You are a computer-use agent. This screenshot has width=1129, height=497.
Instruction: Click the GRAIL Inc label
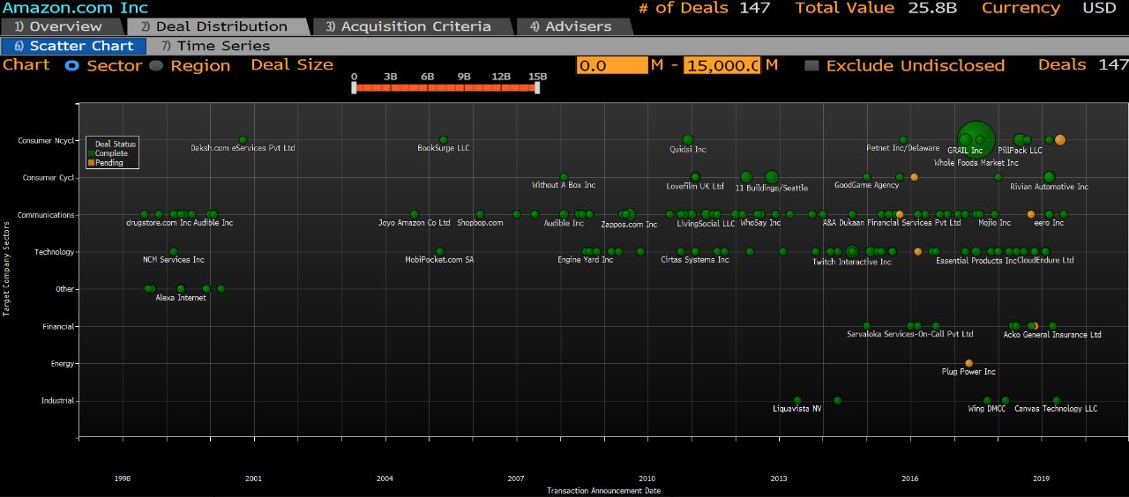[x=965, y=151]
